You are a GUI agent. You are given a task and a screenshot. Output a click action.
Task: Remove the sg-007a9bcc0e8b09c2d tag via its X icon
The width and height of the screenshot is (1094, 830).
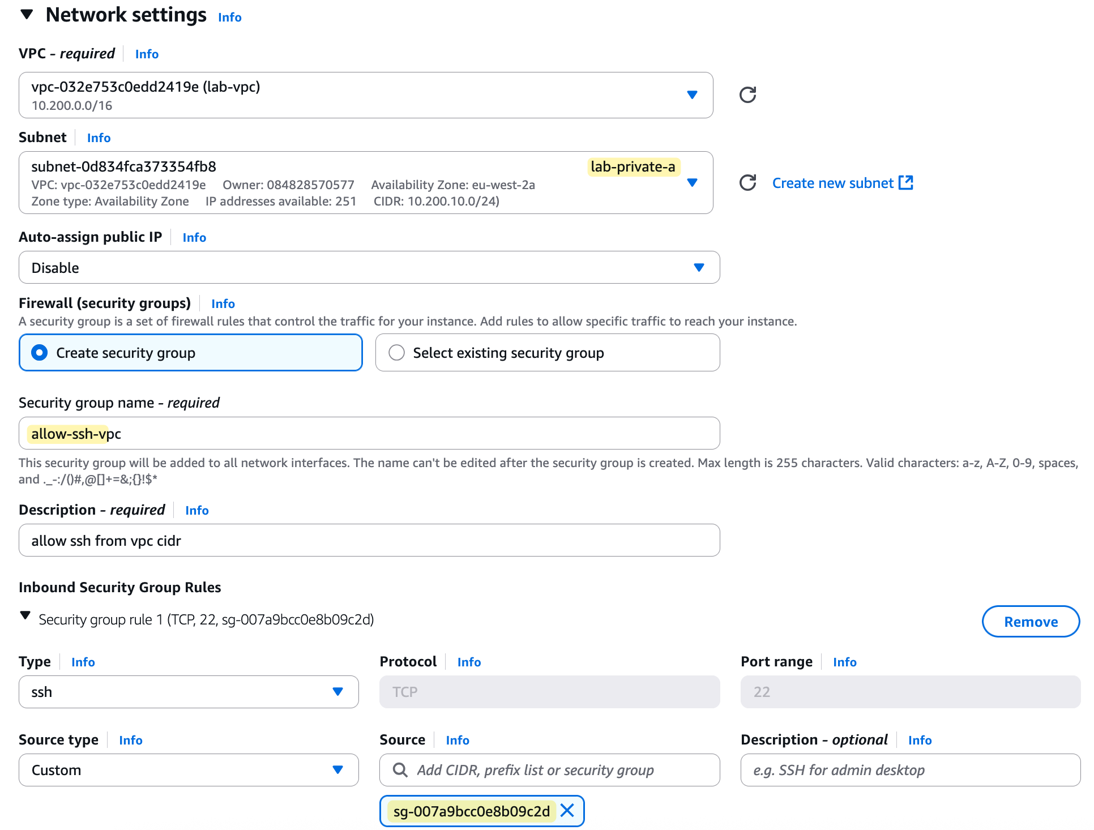pos(567,811)
